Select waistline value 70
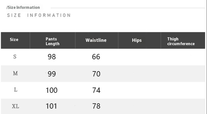Screen dimensions: 207x114 pyautogui.click(x=96, y=74)
